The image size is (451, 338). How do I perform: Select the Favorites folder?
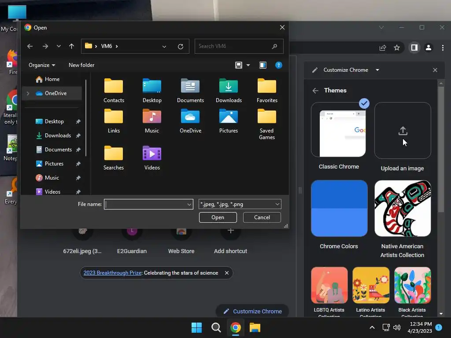[267, 91]
